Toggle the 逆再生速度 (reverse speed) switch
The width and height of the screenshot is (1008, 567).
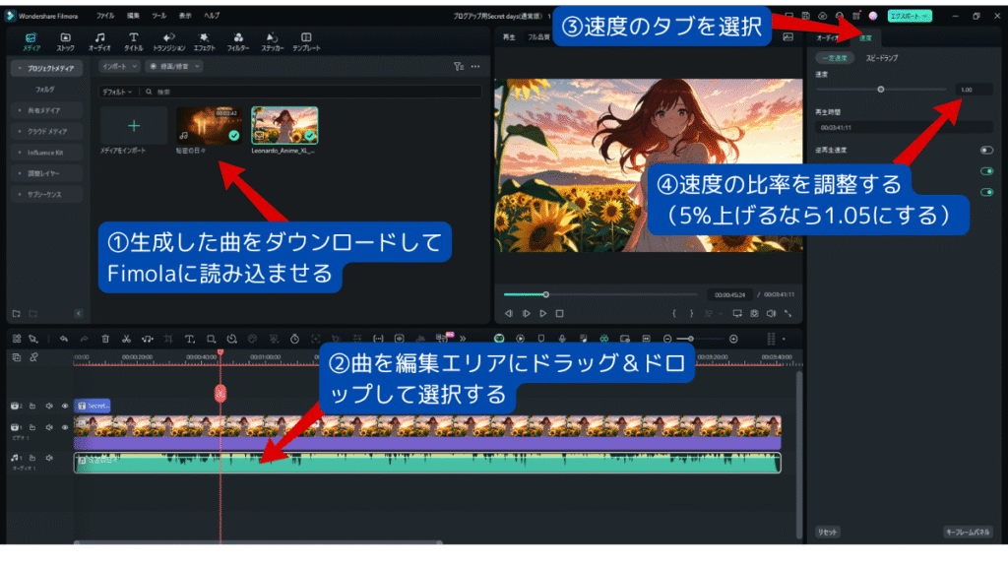coord(986,151)
